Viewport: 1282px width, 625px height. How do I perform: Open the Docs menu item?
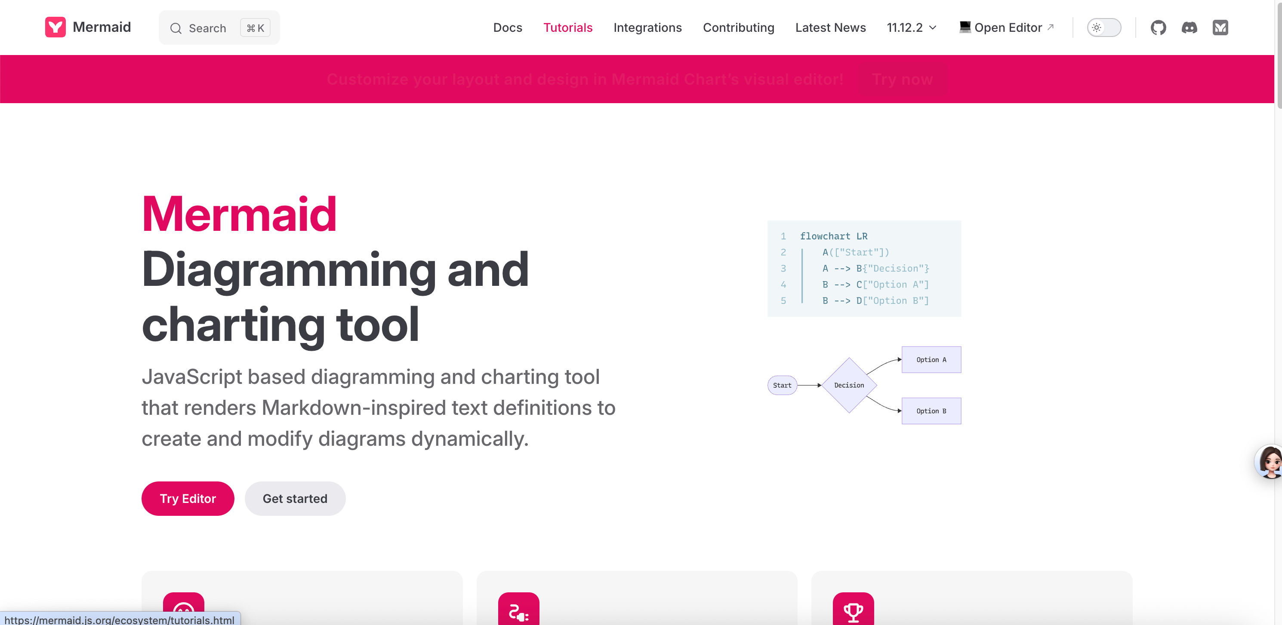(x=507, y=28)
